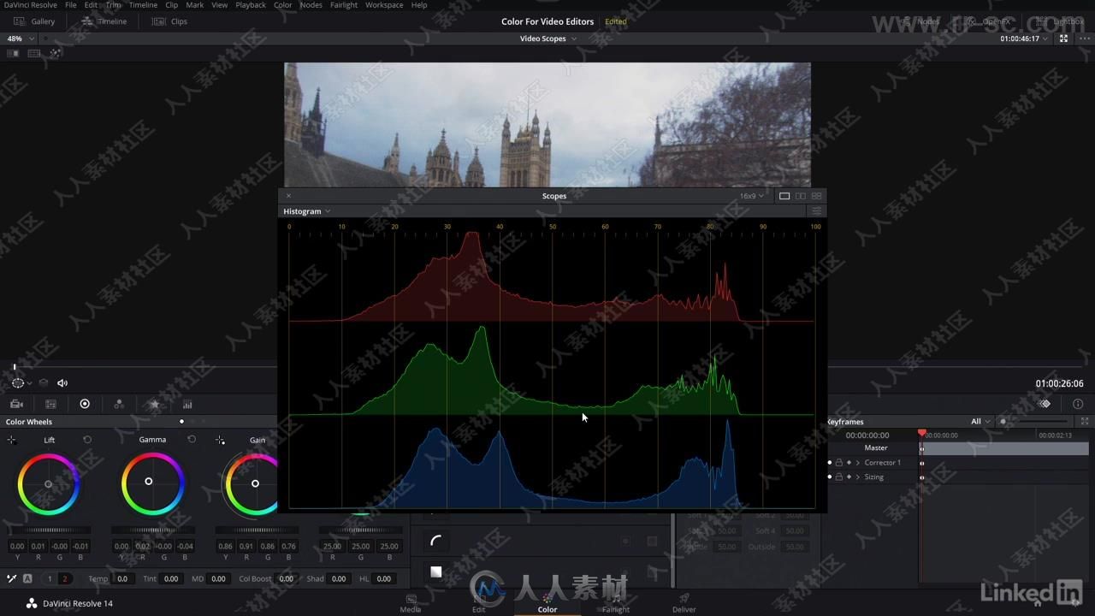The height and width of the screenshot is (616, 1095).
Task: Open the File menu
Action: (x=71, y=5)
